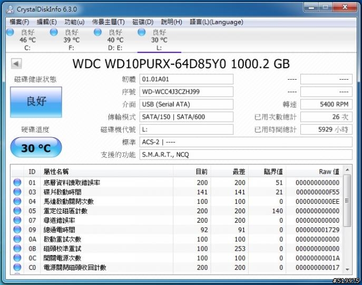This screenshot has width=362, height=285.
Task: Open the 功能(u) menu
Action: point(74,22)
